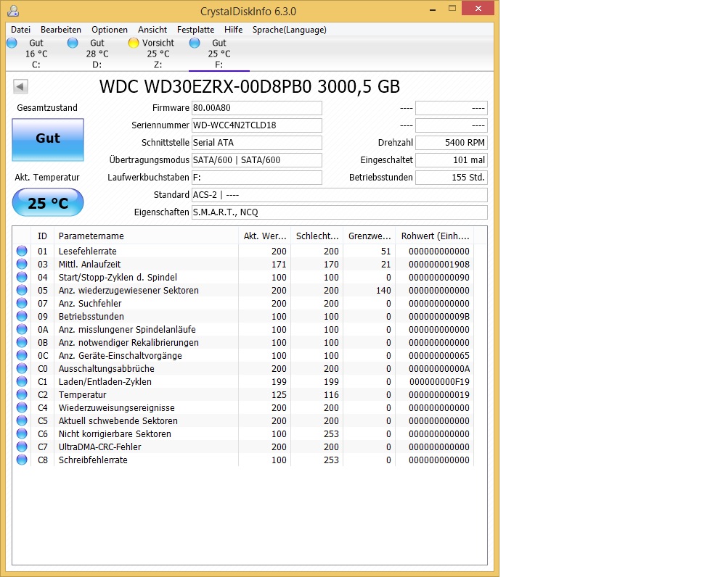The height and width of the screenshot is (577, 702).
Task: Select the yellow Vorsicht status icon for Z:
Action: (134, 43)
